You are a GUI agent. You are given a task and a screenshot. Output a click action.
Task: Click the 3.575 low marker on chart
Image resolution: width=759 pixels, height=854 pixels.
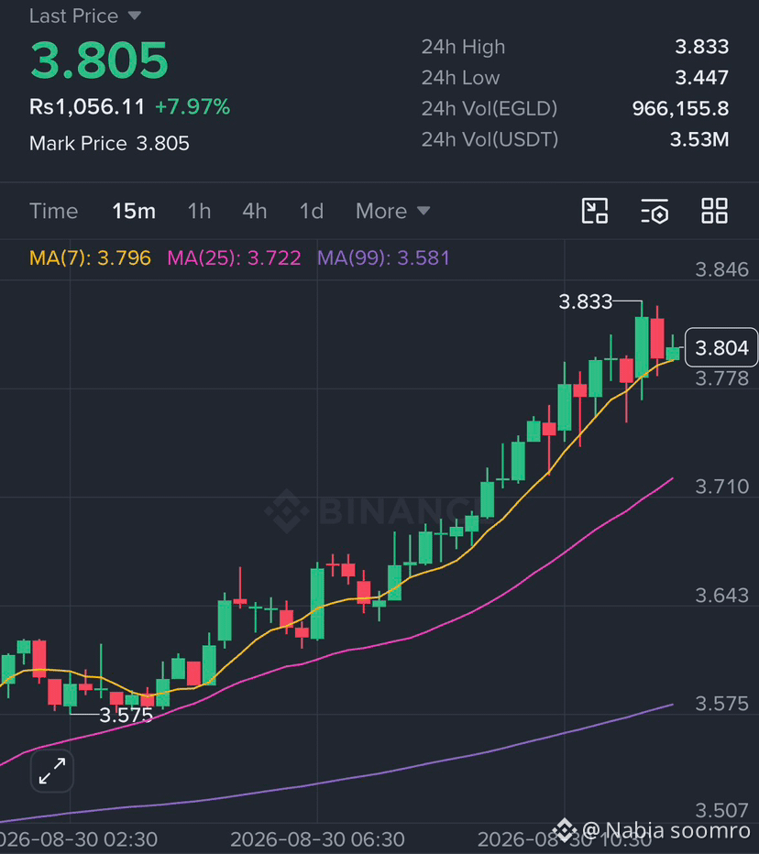point(126,715)
